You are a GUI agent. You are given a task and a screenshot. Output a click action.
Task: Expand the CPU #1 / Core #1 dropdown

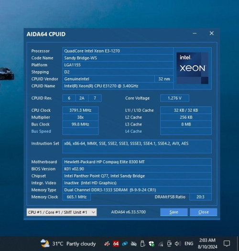[62, 212]
